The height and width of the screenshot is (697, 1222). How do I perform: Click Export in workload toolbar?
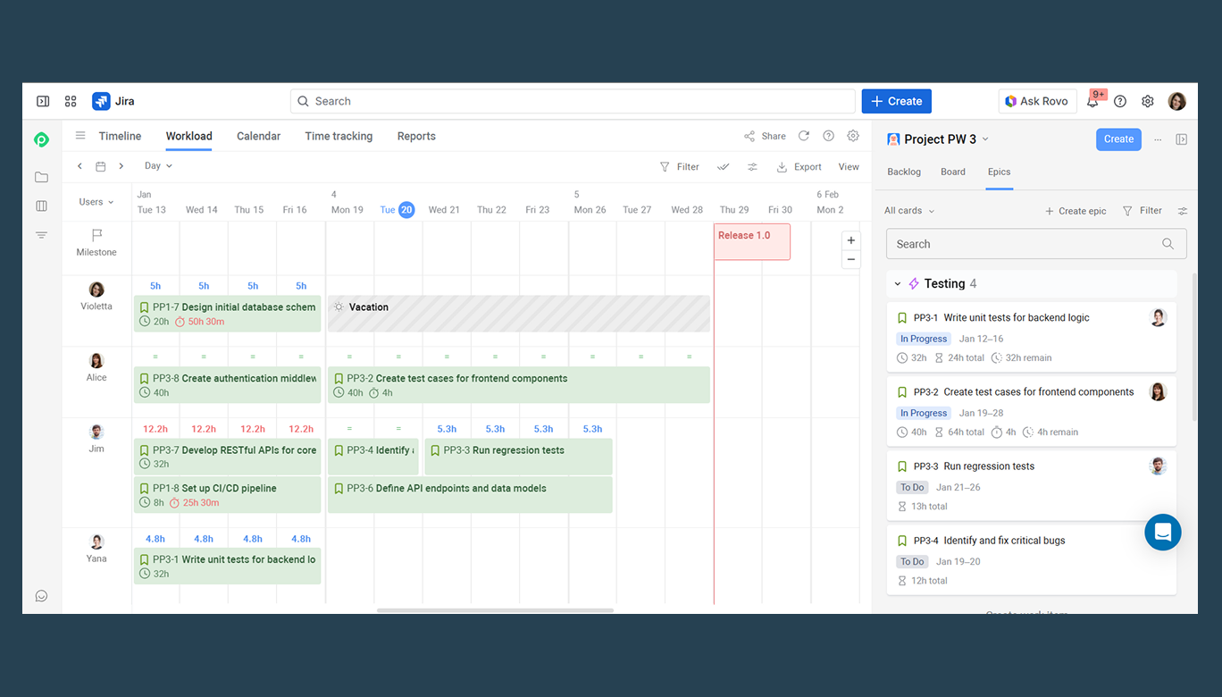click(799, 167)
